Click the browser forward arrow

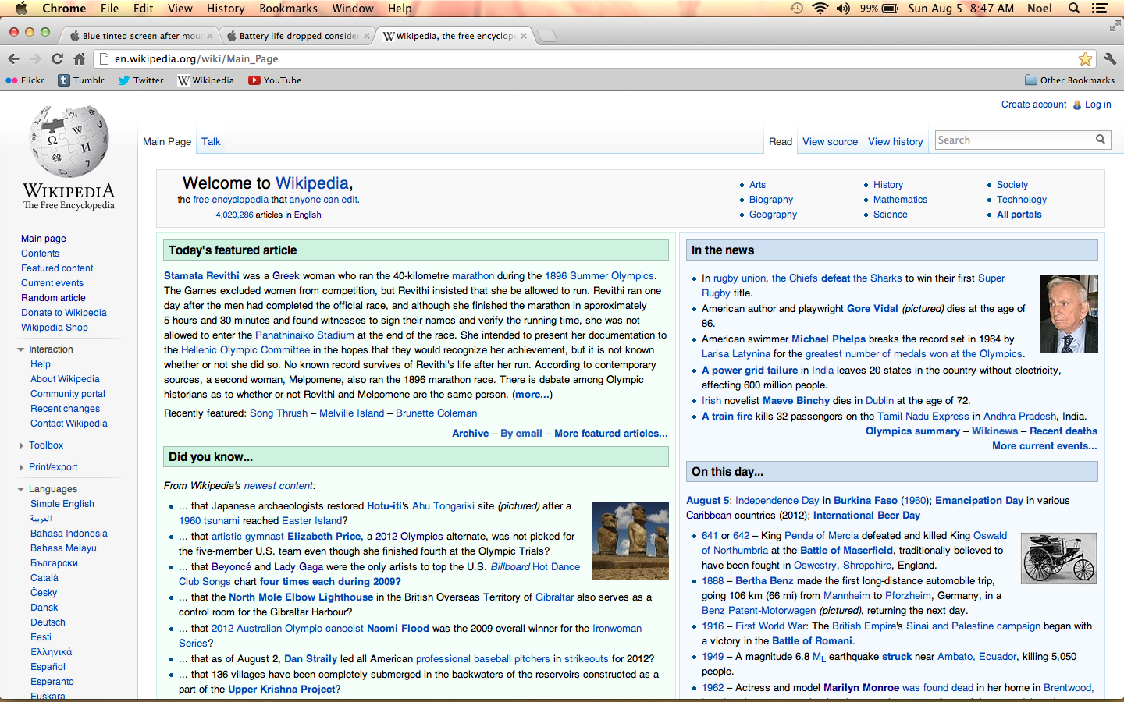35,58
